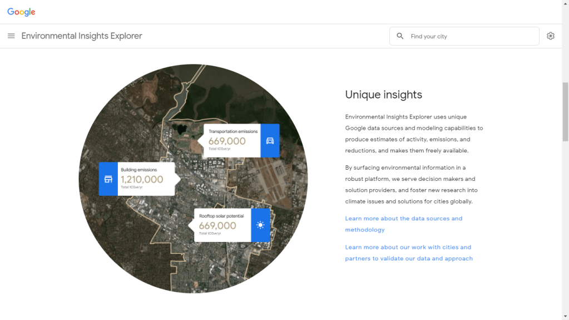
Task: Click the car icon for transportation emissions
Action: (270, 141)
